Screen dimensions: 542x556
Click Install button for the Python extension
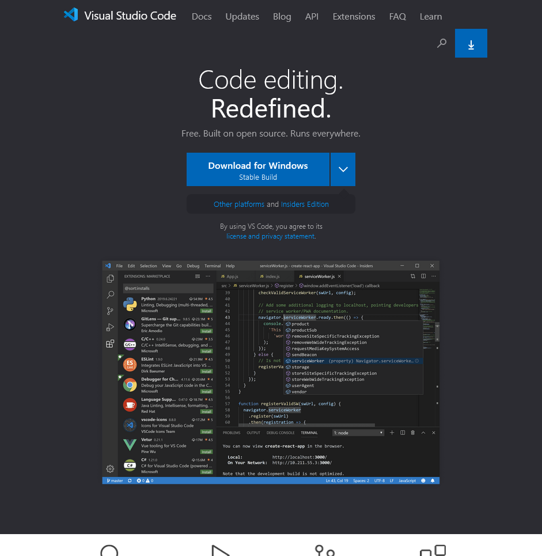tap(206, 311)
